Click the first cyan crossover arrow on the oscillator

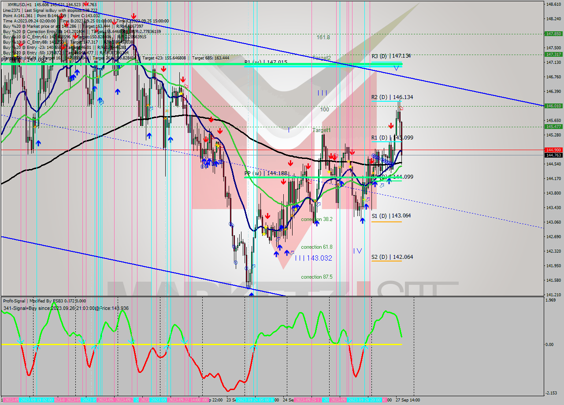pyautogui.click(x=19, y=342)
